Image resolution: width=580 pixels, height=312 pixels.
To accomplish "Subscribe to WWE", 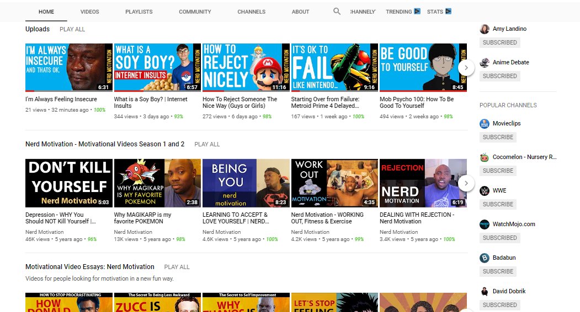I will [x=498, y=204].
